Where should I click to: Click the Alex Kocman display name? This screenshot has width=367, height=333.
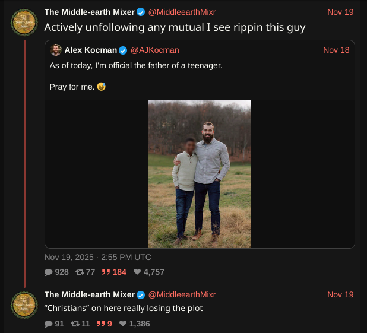91,50
